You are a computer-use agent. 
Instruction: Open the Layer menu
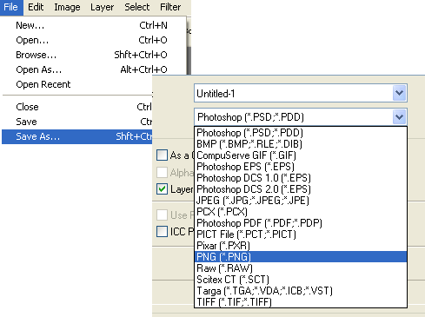(102, 7)
